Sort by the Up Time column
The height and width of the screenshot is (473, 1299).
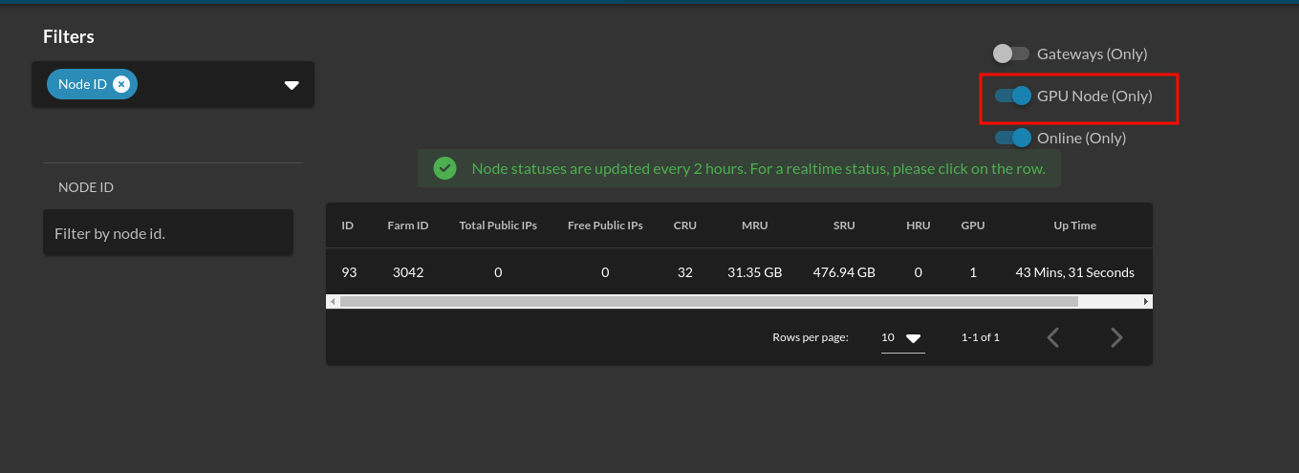1074,226
